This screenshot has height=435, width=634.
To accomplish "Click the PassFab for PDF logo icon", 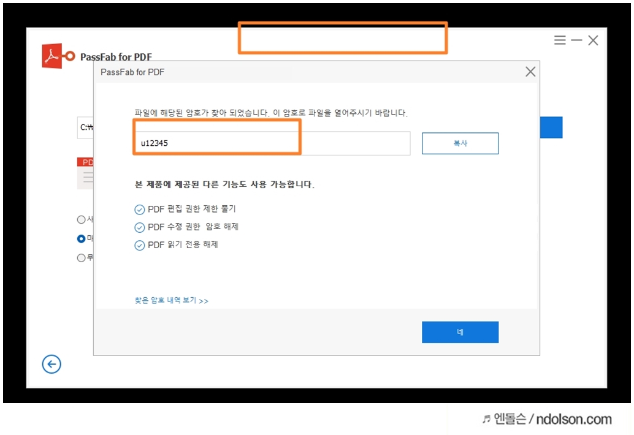I will click(58, 56).
